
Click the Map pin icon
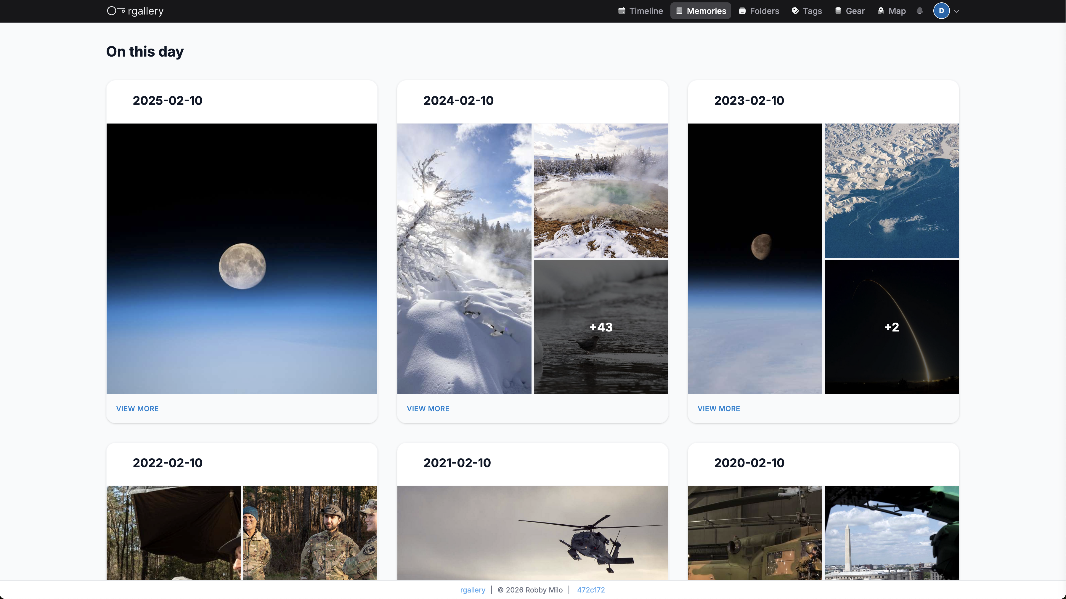(881, 11)
